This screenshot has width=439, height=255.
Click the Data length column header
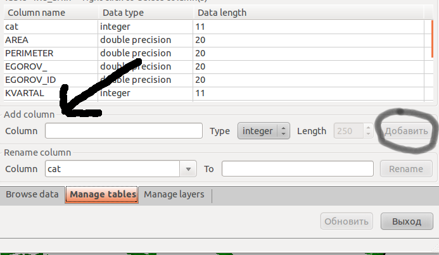[x=222, y=12]
